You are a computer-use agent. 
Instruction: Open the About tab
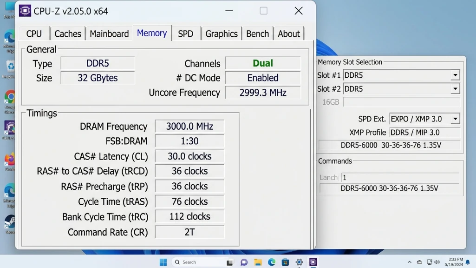[x=289, y=33]
